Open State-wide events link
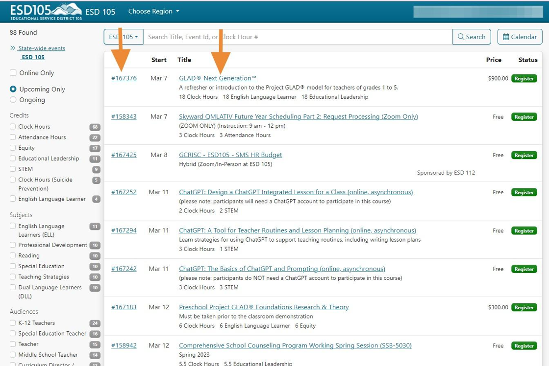 (x=42, y=48)
